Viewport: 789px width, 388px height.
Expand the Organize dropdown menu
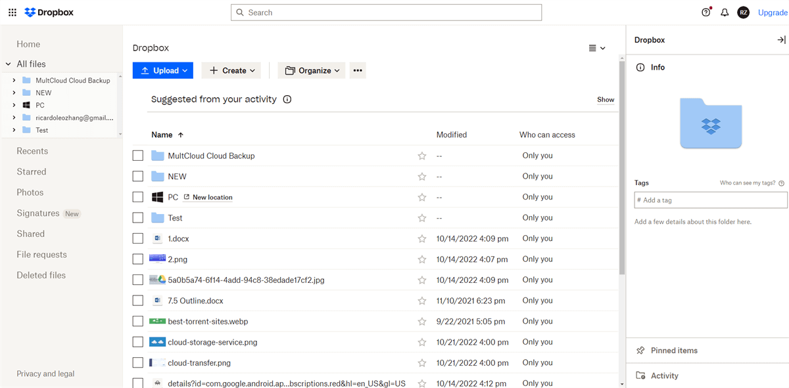point(312,71)
